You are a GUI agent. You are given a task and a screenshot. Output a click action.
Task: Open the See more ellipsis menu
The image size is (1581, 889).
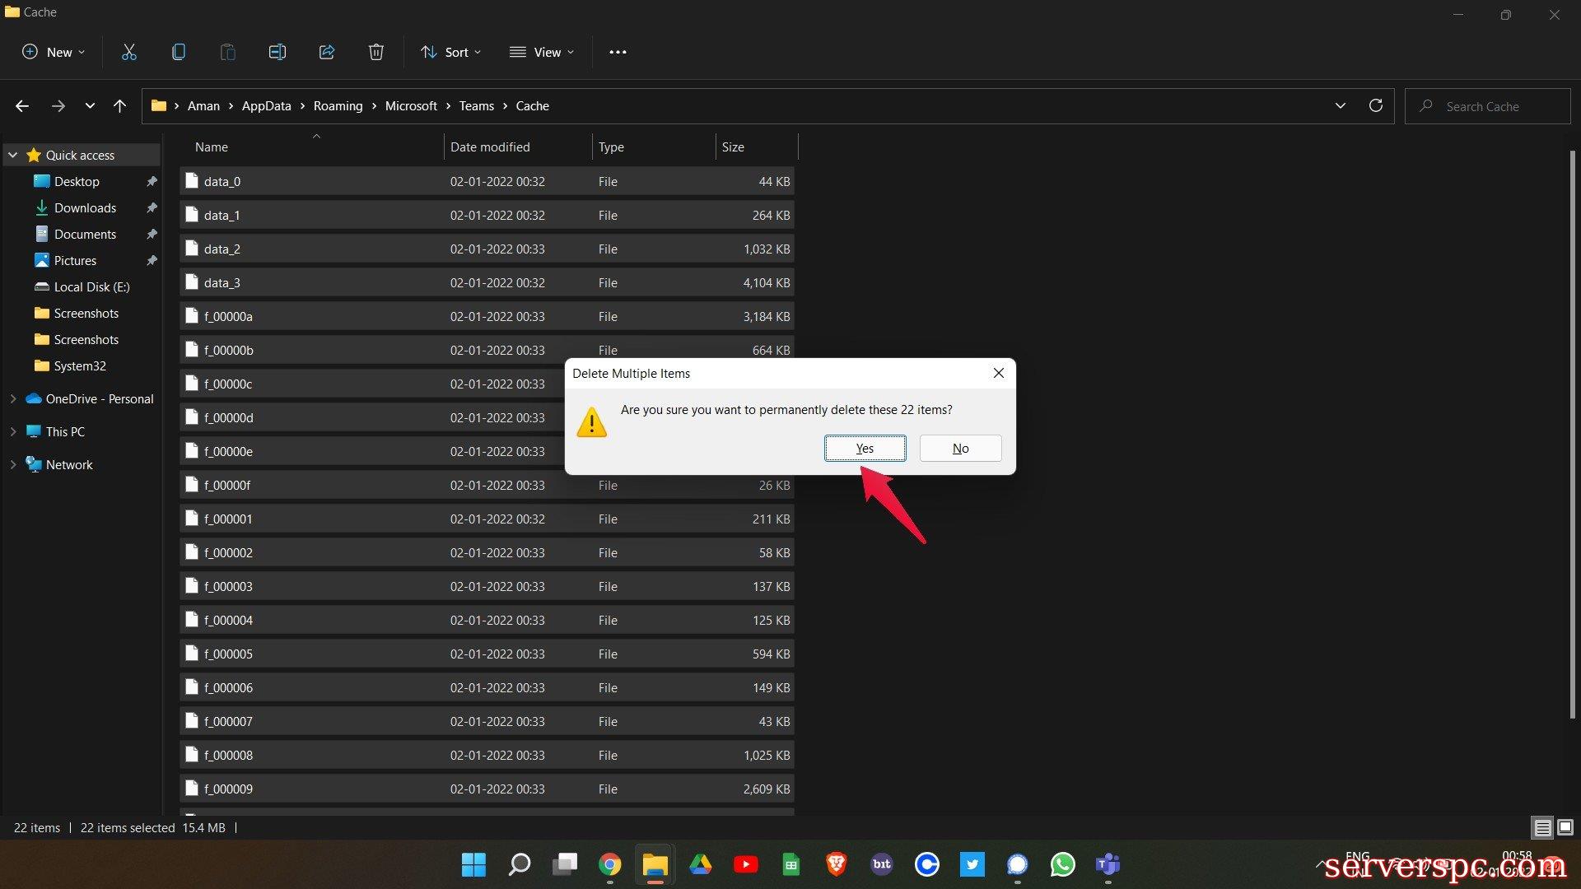click(x=618, y=52)
